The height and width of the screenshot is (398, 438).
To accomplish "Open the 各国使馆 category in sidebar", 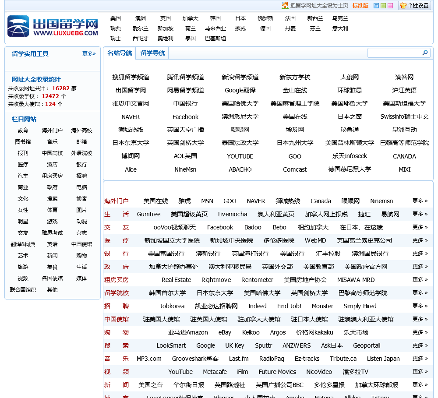I will (52, 278).
